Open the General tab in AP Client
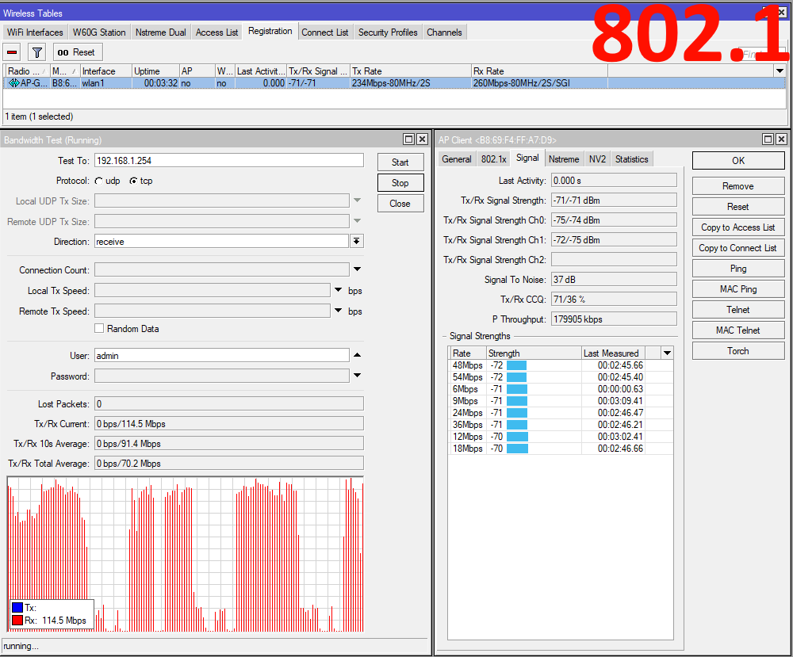 457,159
